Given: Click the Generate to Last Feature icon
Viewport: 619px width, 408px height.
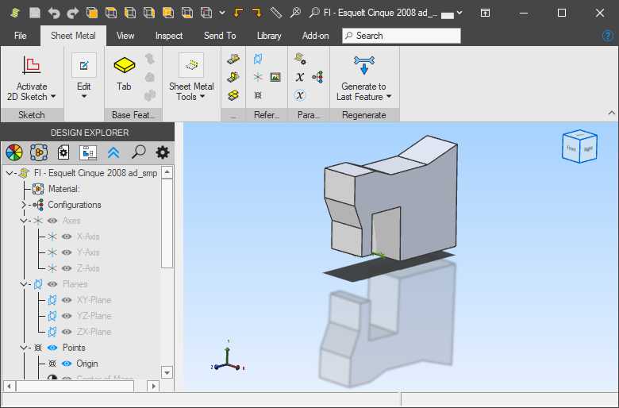Looking at the screenshot, I should click(x=363, y=66).
